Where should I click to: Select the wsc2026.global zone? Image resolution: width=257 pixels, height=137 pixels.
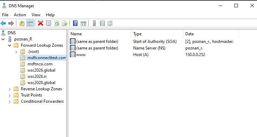point(41,70)
